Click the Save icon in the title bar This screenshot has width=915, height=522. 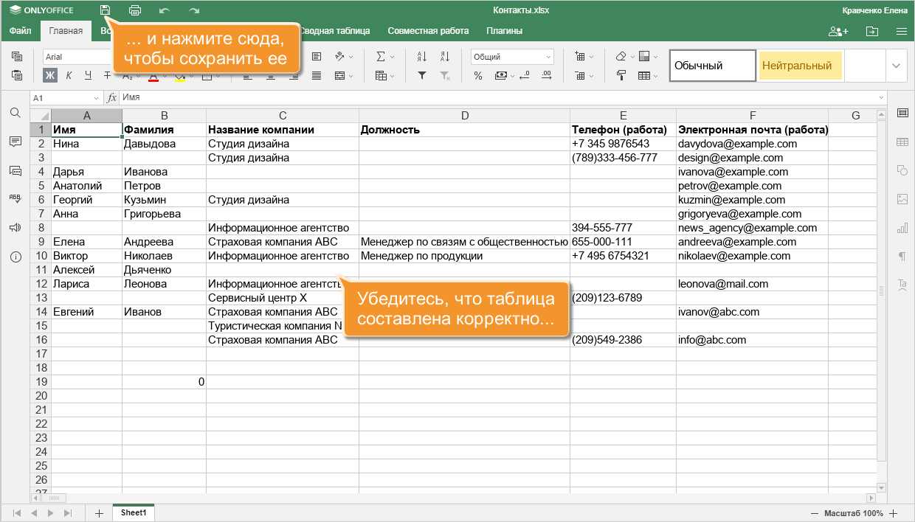coord(106,10)
